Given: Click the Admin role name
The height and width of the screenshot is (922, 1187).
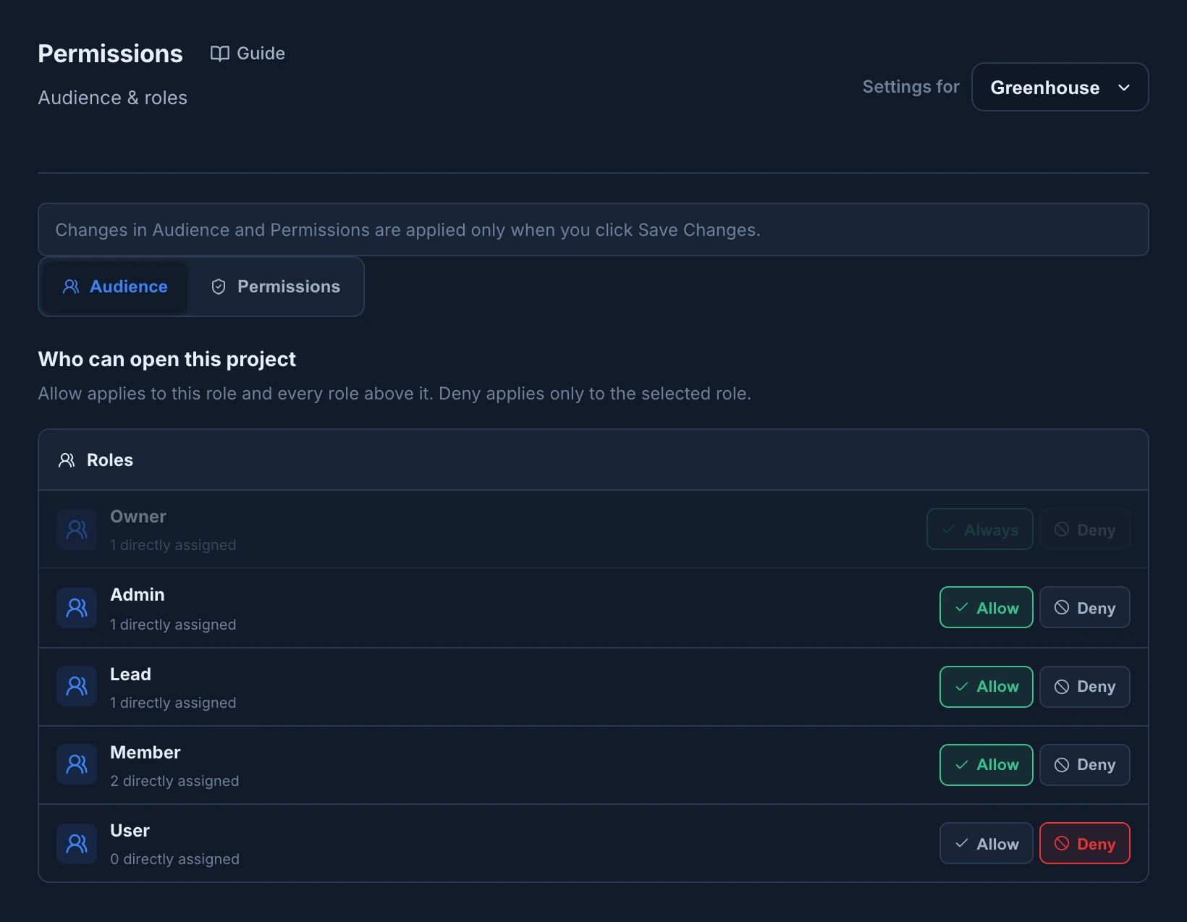Looking at the screenshot, I should [138, 595].
